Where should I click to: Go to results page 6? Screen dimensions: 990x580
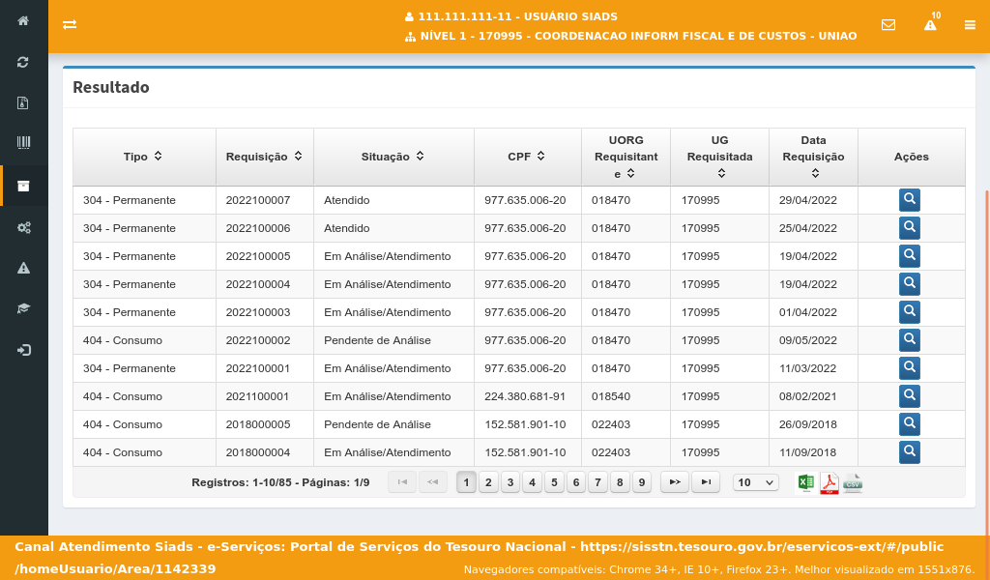pyautogui.click(x=576, y=482)
